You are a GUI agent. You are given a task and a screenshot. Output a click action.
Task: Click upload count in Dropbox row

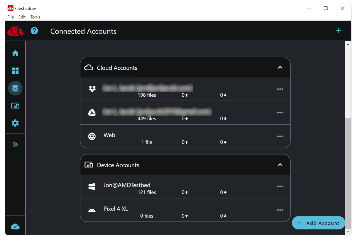185,95
